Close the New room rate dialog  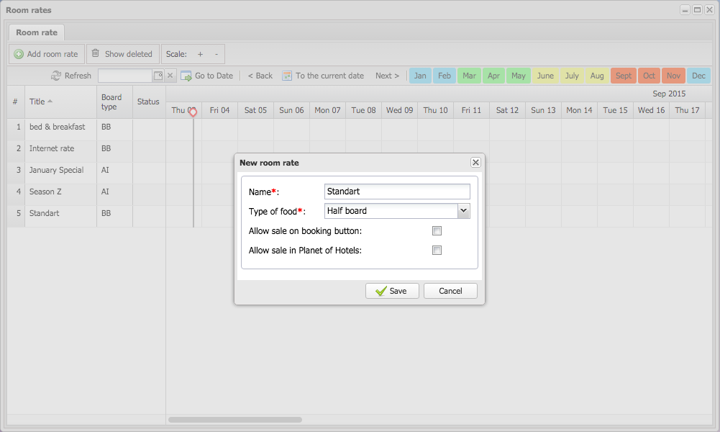475,162
